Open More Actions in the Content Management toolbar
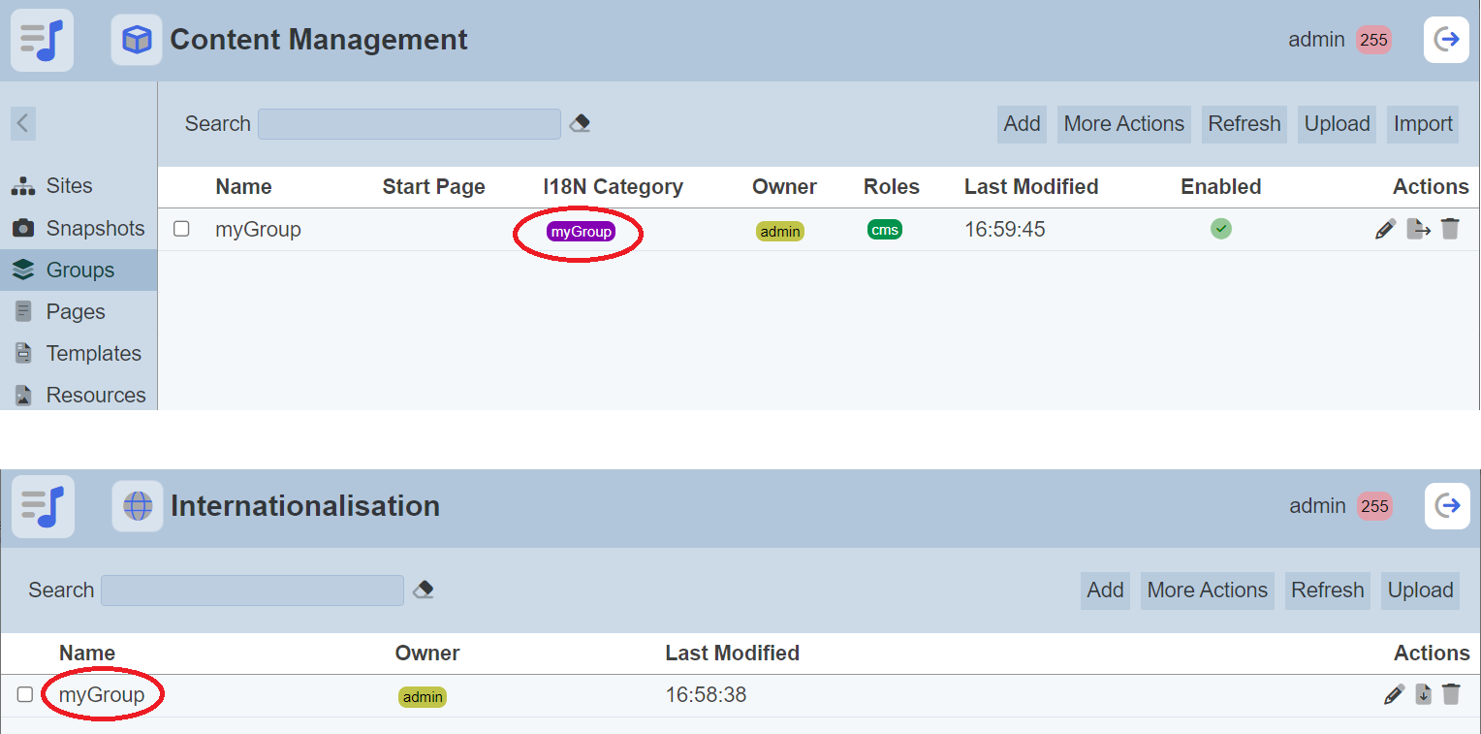 pos(1123,124)
